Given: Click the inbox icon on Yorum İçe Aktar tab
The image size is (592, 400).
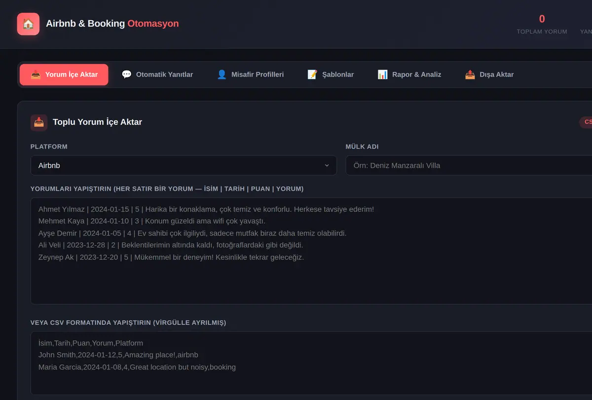Looking at the screenshot, I should [36, 74].
